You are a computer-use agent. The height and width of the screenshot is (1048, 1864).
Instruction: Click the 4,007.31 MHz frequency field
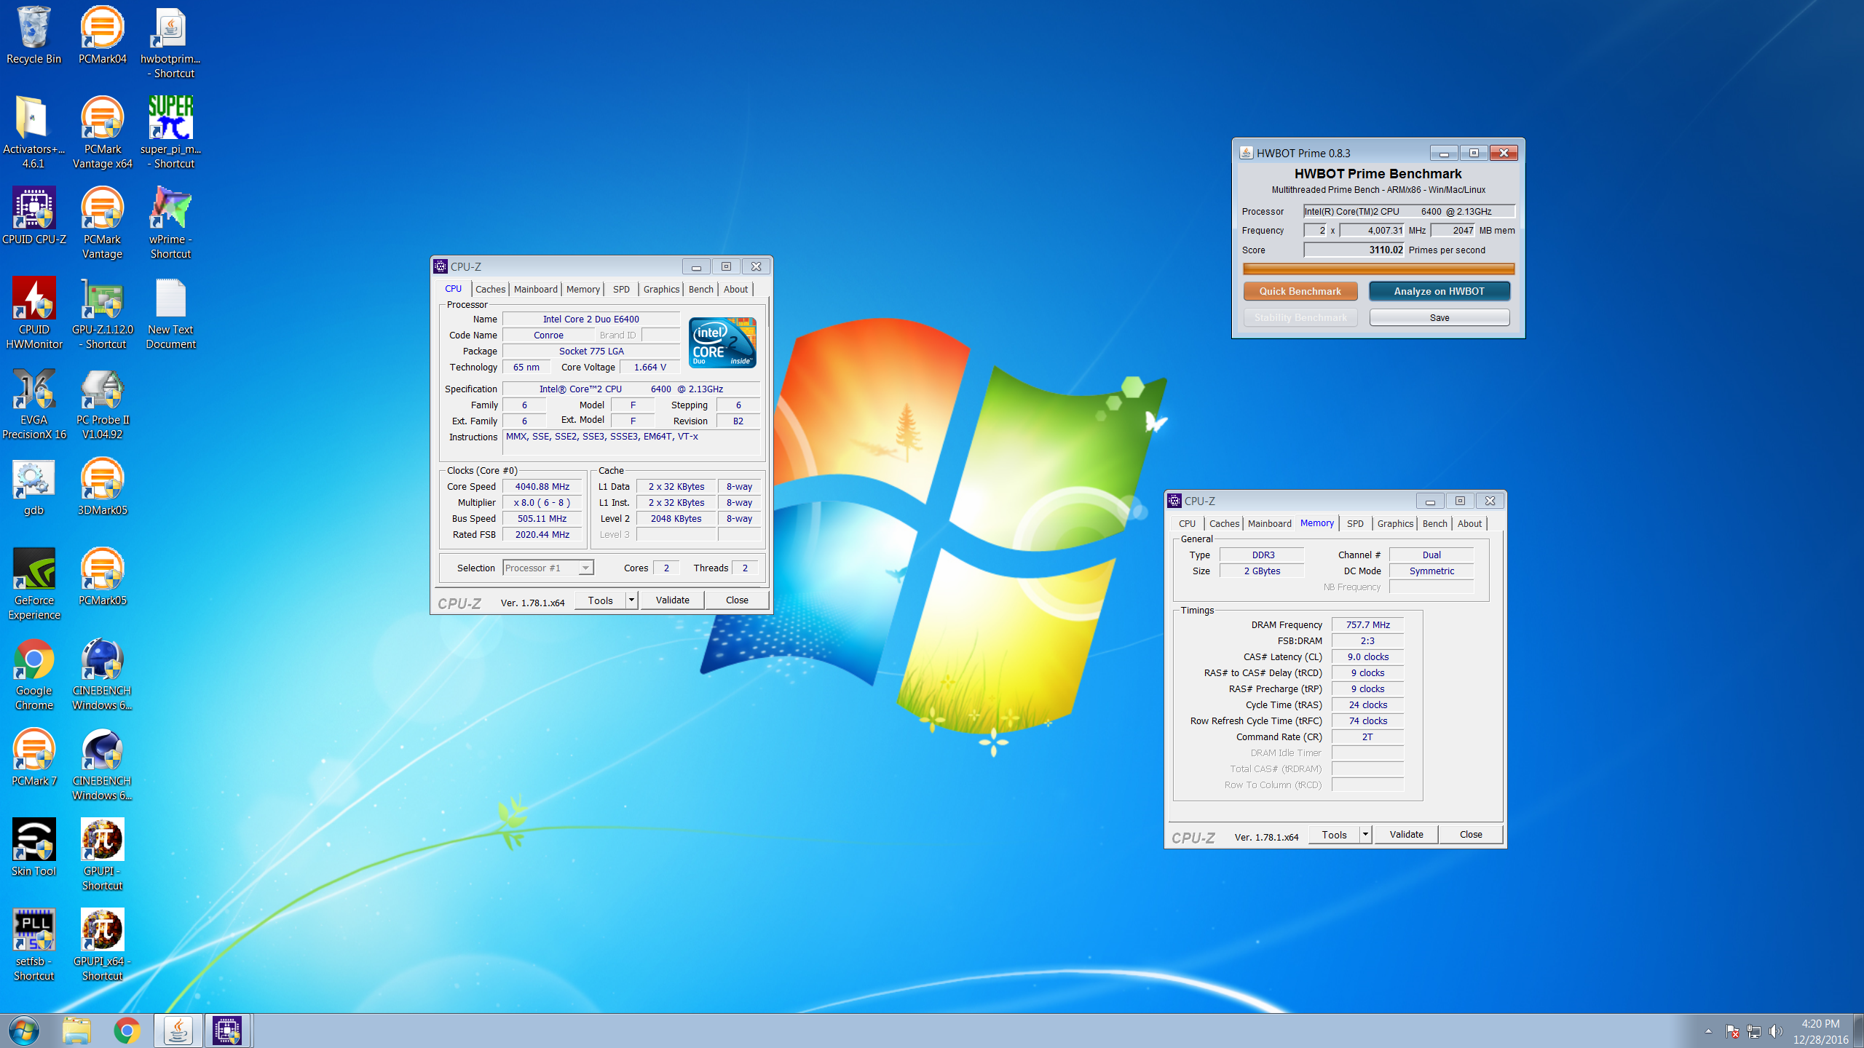click(x=1372, y=230)
